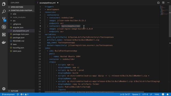Click the development branch in status bar
171x96 pixels.
(8, 94)
